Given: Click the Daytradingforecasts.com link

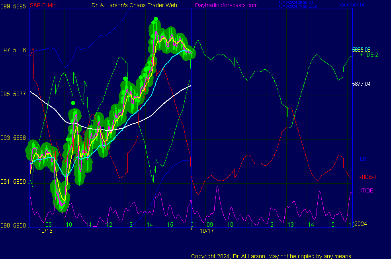Looking at the screenshot, I should 226,5.
